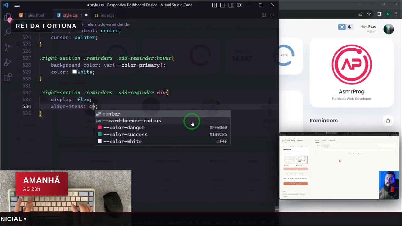Click the Reminders notification bell icon
The height and width of the screenshot is (226, 402).
(388, 121)
